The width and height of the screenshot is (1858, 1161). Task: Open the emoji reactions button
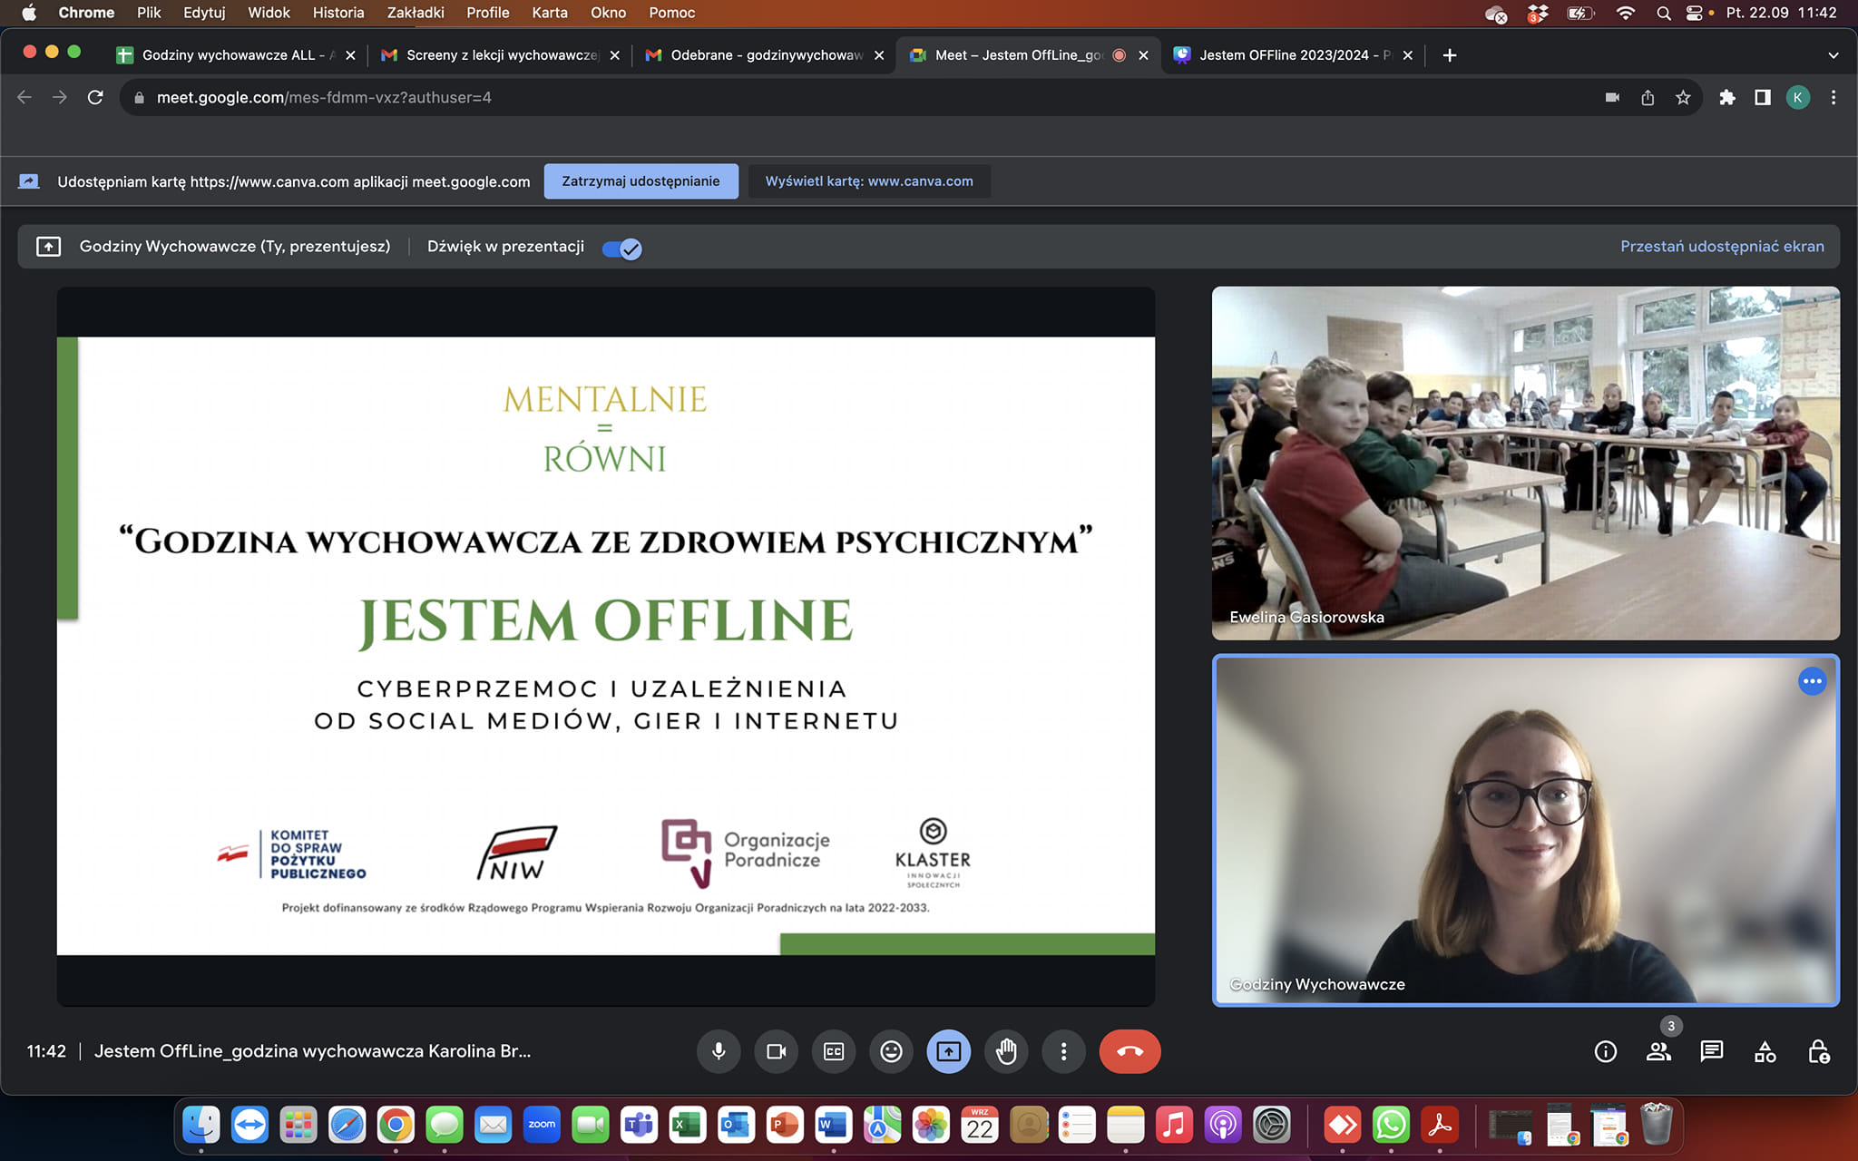click(x=892, y=1051)
